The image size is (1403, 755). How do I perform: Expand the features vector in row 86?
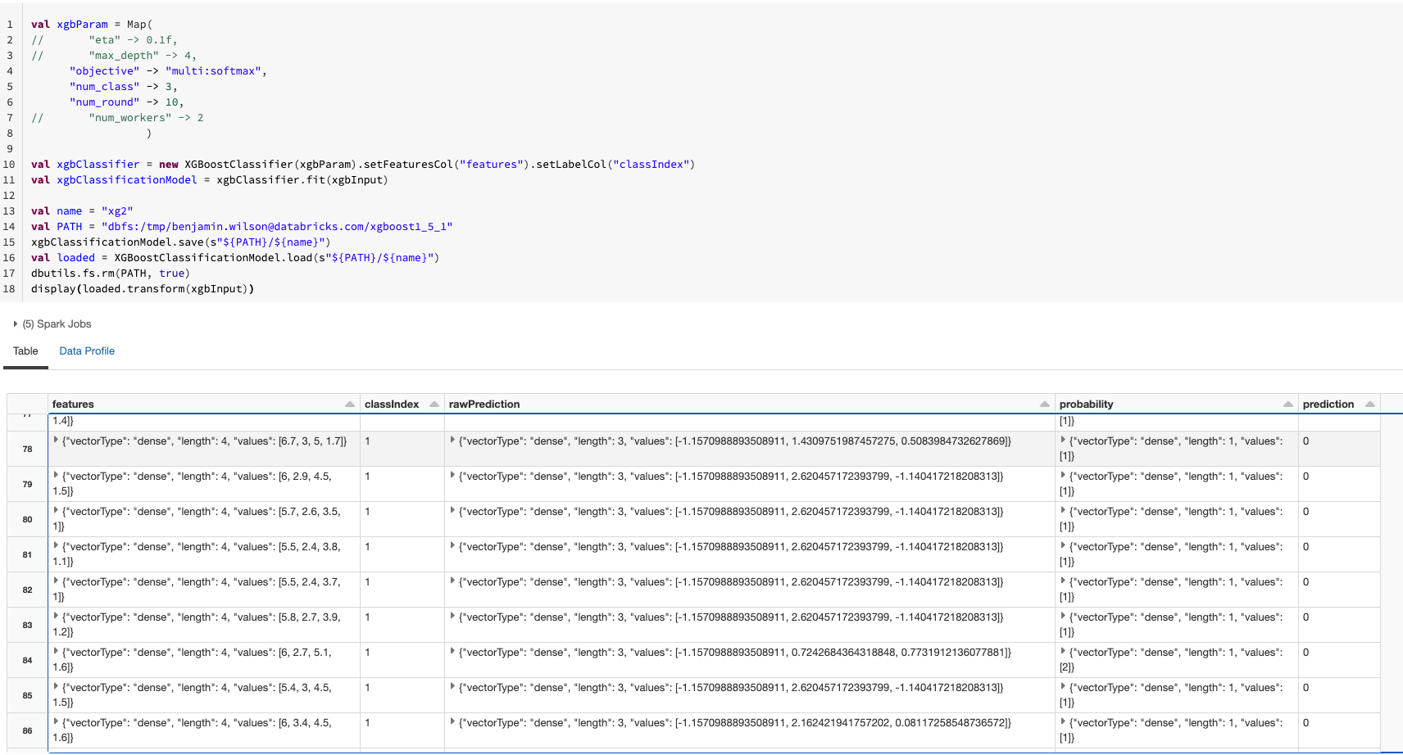54,722
